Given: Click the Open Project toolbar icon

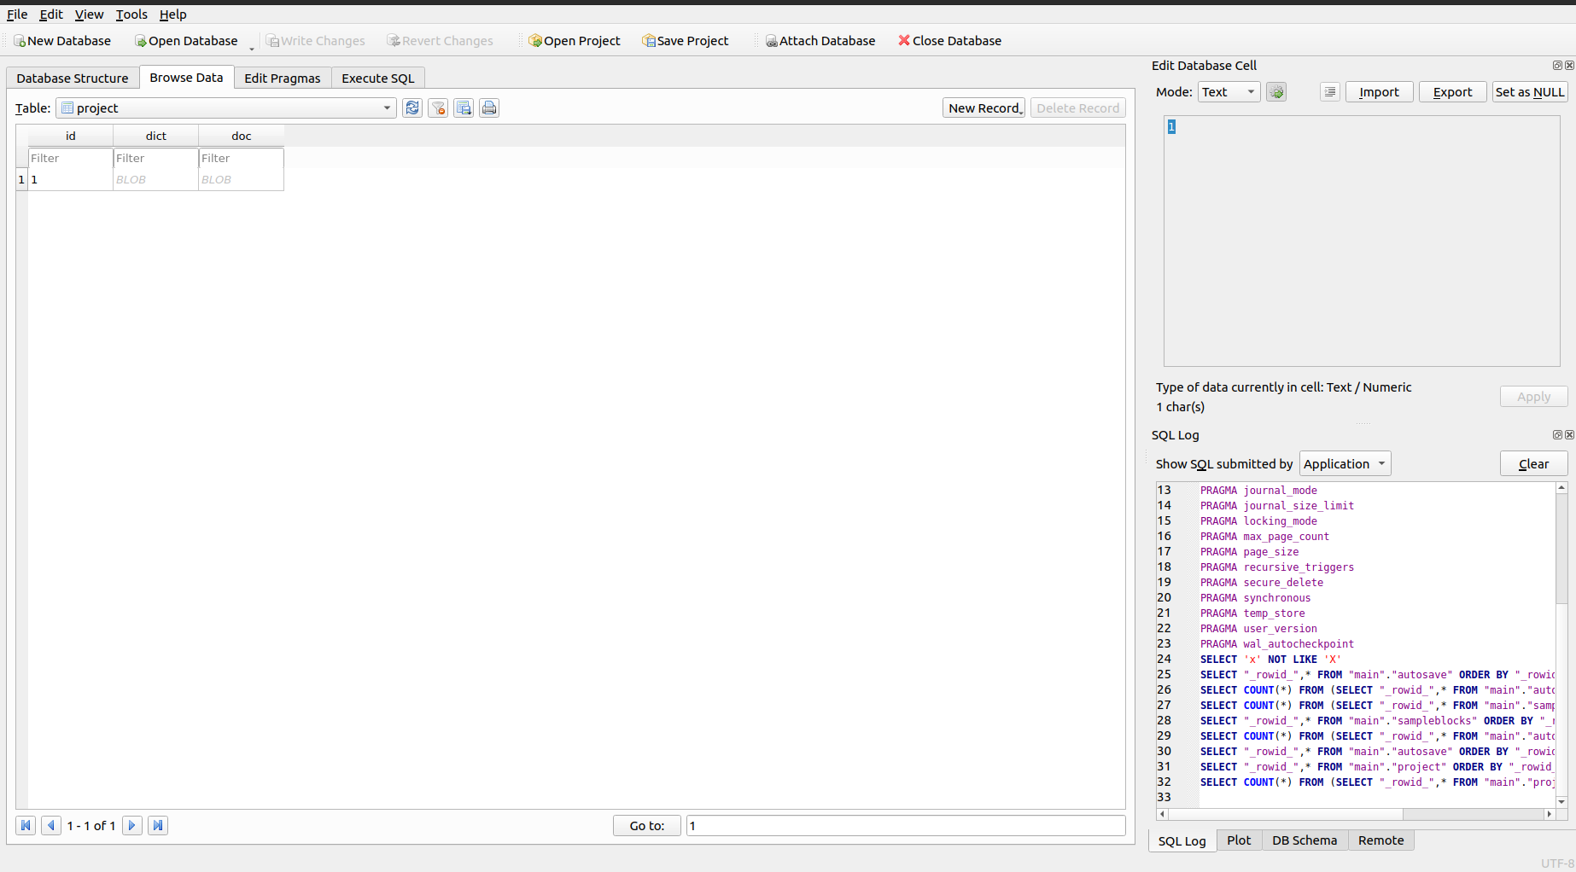Looking at the screenshot, I should coord(535,41).
